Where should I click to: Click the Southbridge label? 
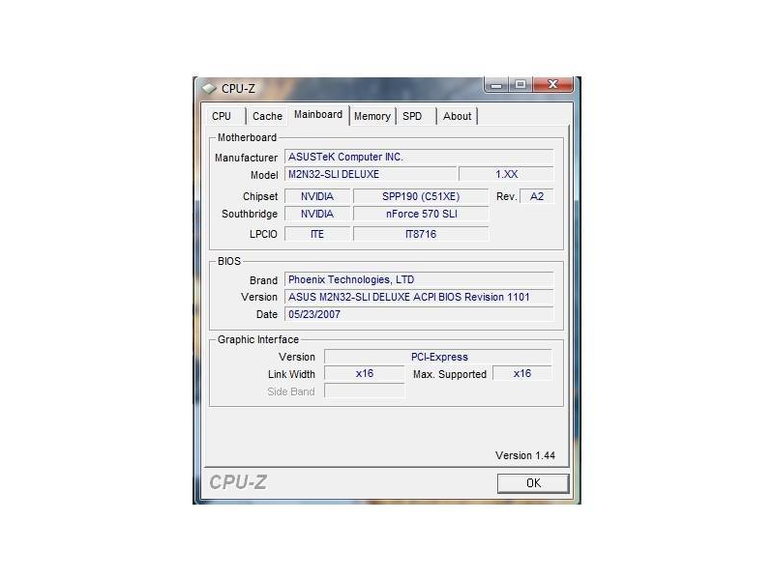pyautogui.click(x=250, y=214)
